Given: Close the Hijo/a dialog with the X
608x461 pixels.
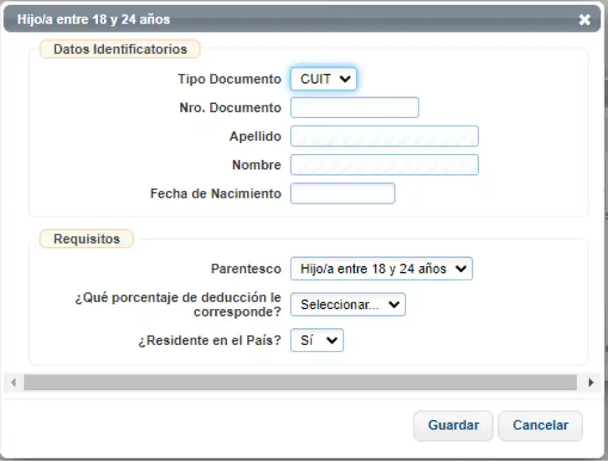Looking at the screenshot, I should pos(584,19).
